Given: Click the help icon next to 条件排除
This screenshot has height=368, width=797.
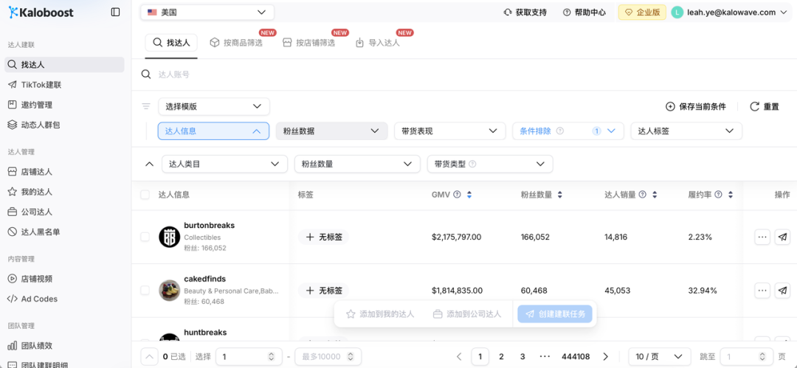Looking at the screenshot, I should click(560, 131).
